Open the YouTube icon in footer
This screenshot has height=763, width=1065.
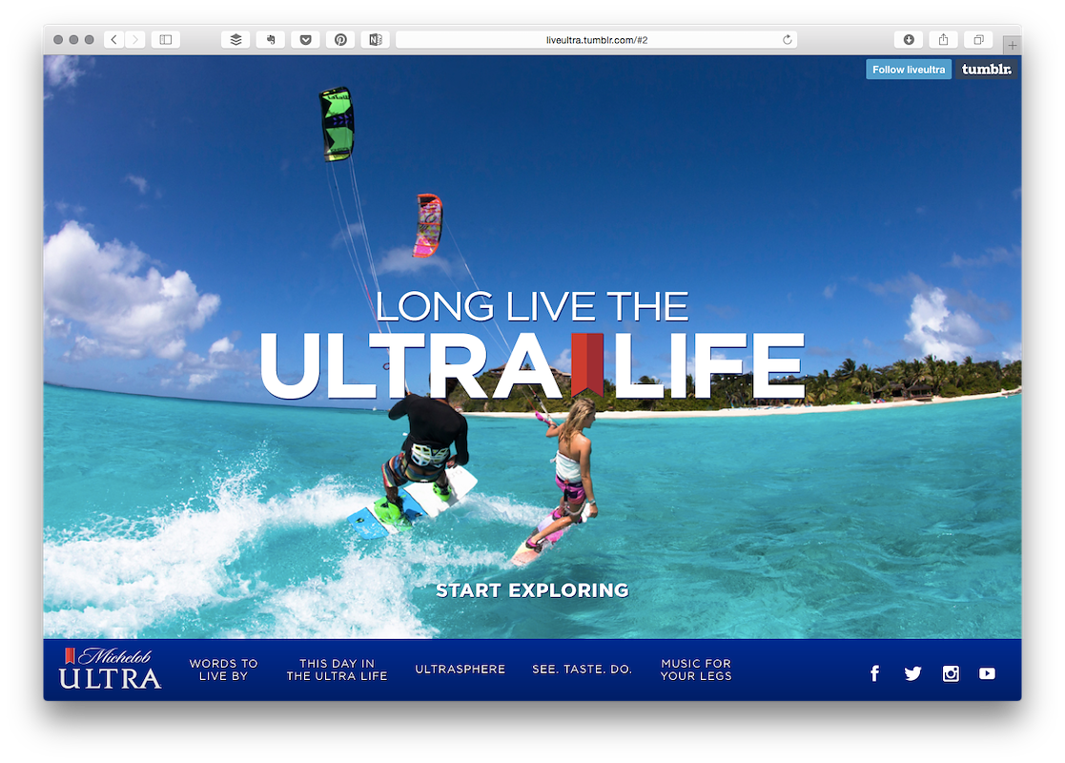pyautogui.click(x=987, y=673)
